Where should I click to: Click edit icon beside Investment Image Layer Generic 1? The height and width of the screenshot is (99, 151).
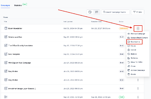[x=6, y=88]
